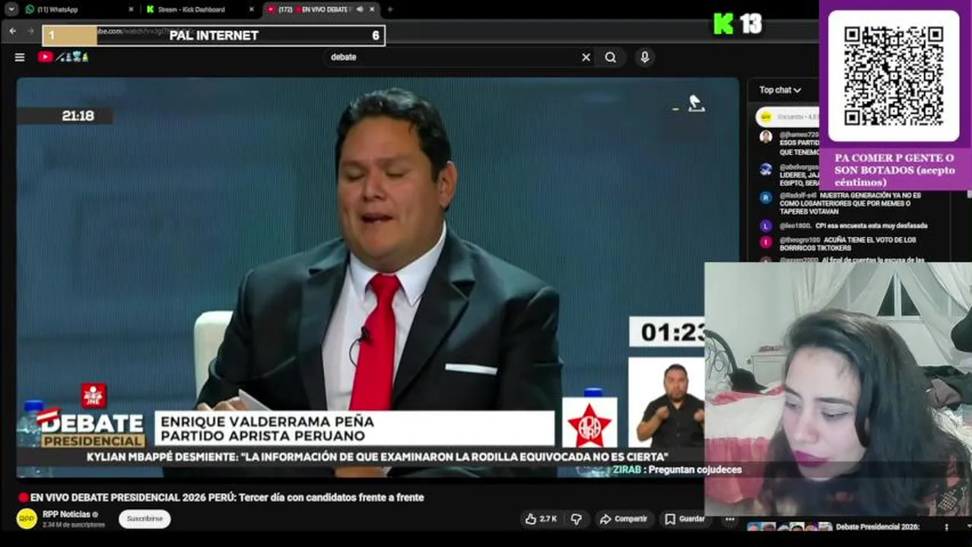The image size is (972, 547).
Task: Start voice search with the microphone icon
Action: coord(645,57)
